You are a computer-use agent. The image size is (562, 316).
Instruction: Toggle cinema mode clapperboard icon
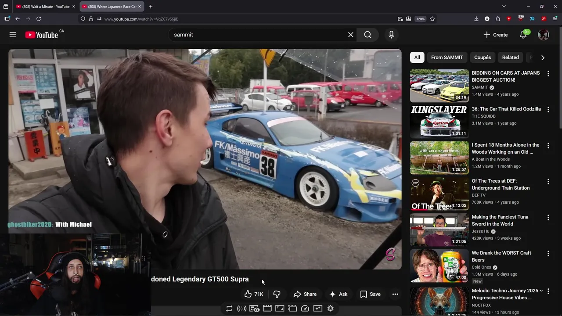[267, 309]
